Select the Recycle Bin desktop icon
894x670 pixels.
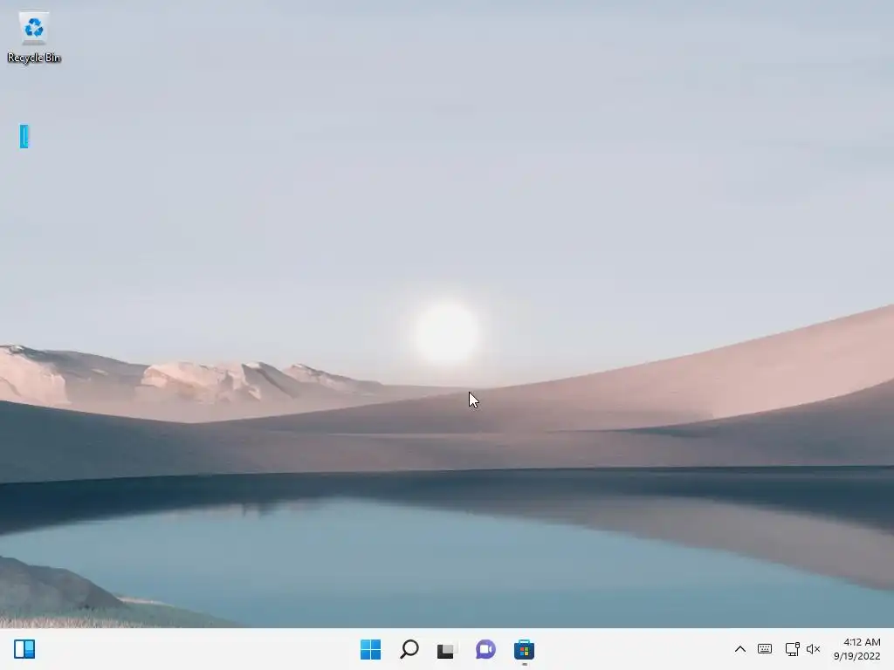[34, 38]
